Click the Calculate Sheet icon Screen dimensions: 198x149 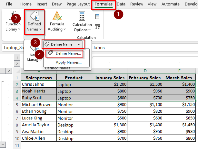click(x=97, y=27)
